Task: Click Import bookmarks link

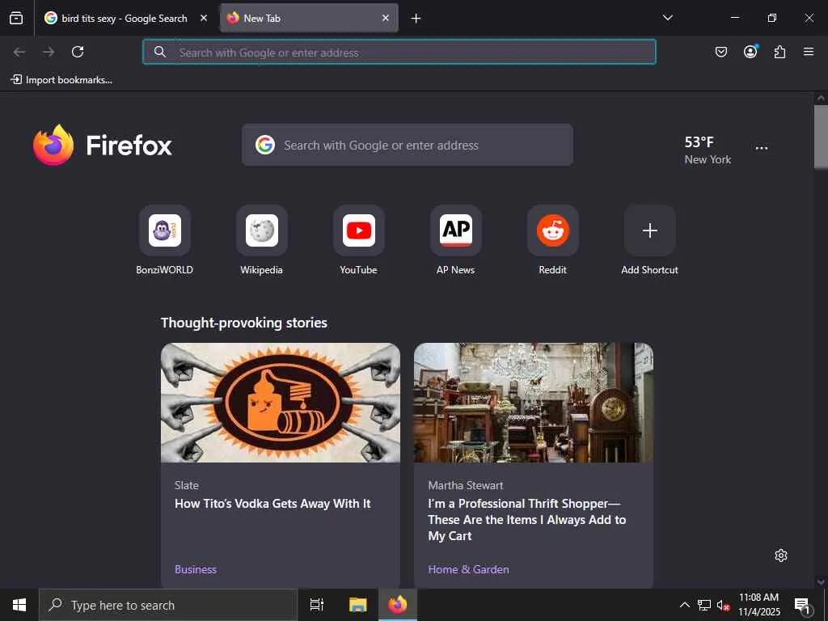Action: (x=61, y=80)
